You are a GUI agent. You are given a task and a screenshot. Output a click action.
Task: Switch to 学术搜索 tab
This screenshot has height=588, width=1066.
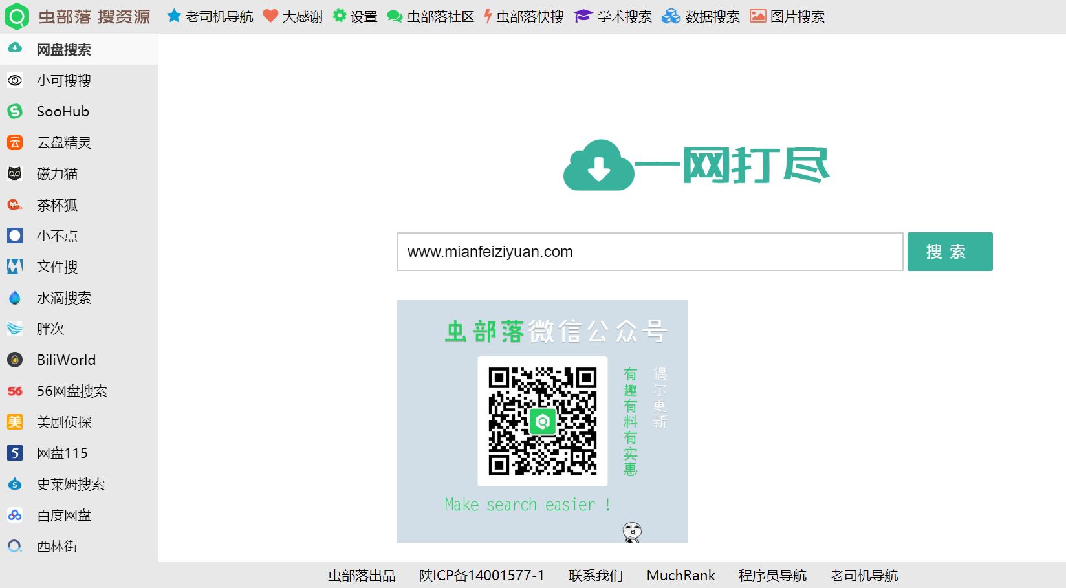pyautogui.click(x=613, y=16)
